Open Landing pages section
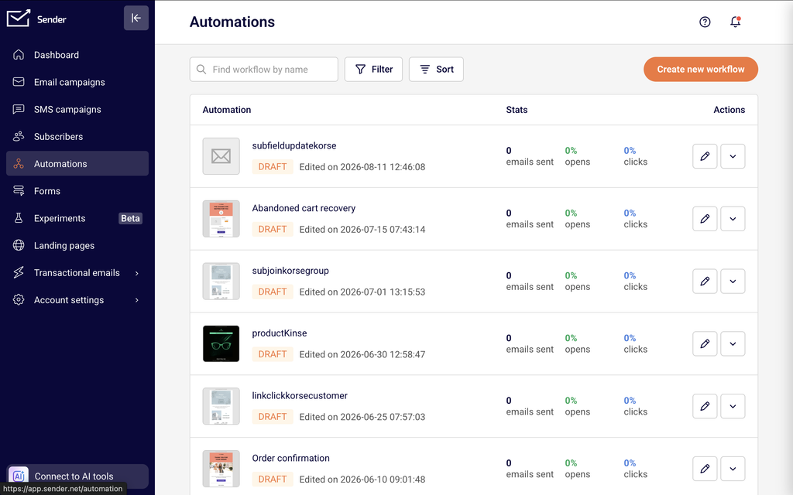The image size is (793, 495). click(x=77, y=245)
